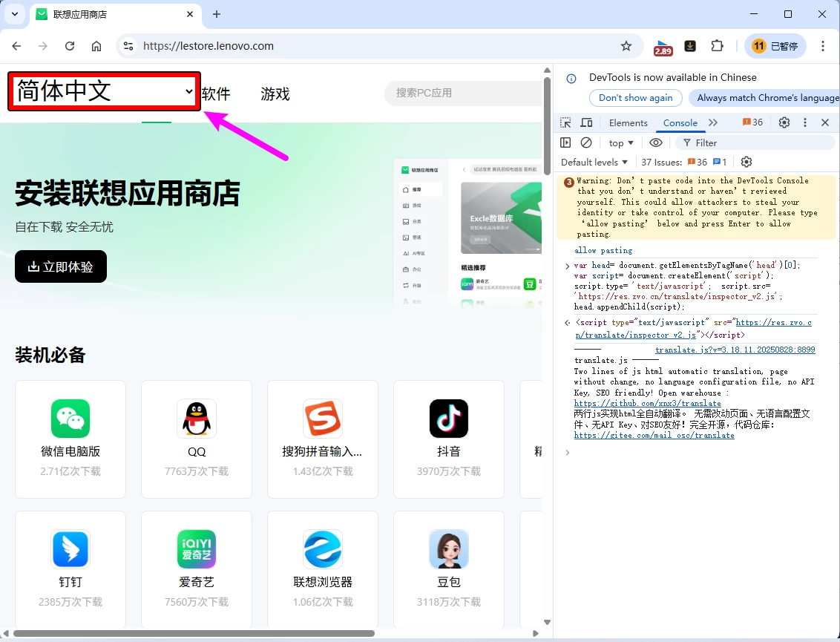840x642 pixels.
Task: Expand more DevTools tabs chevron
Action: [x=713, y=122]
